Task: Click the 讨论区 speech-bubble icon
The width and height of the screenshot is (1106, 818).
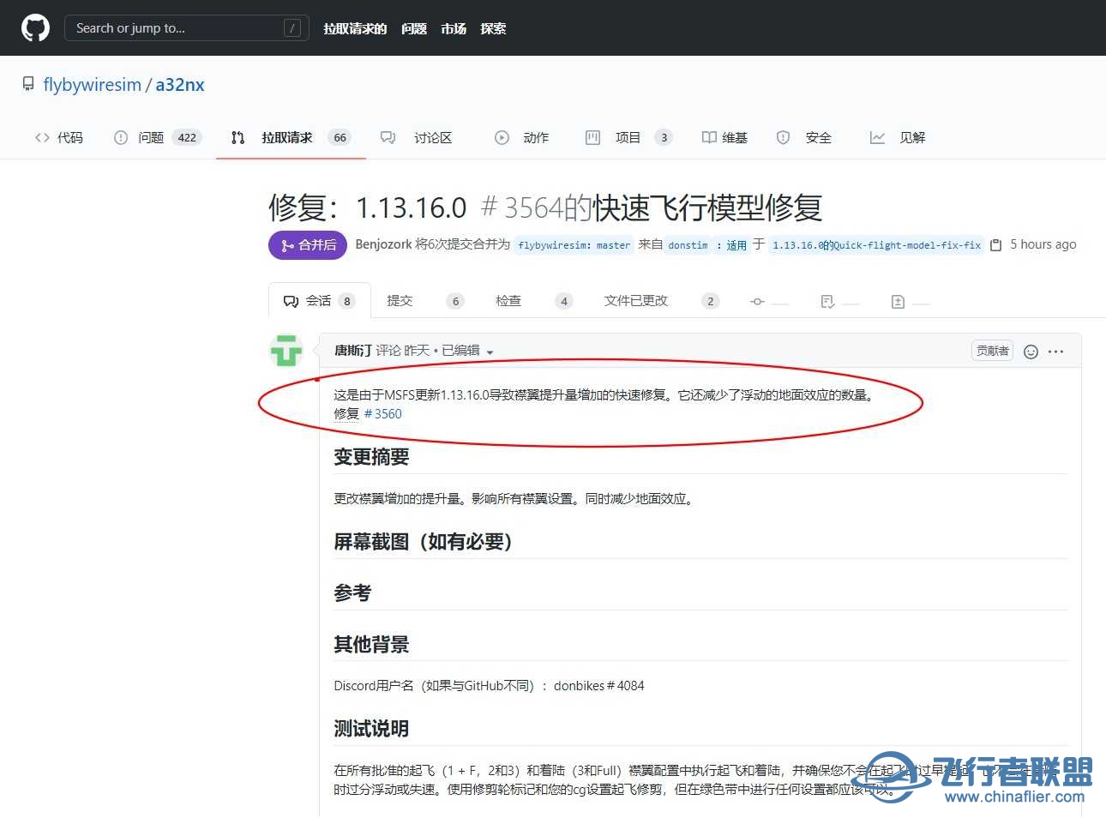Action: [x=388, y=137]
